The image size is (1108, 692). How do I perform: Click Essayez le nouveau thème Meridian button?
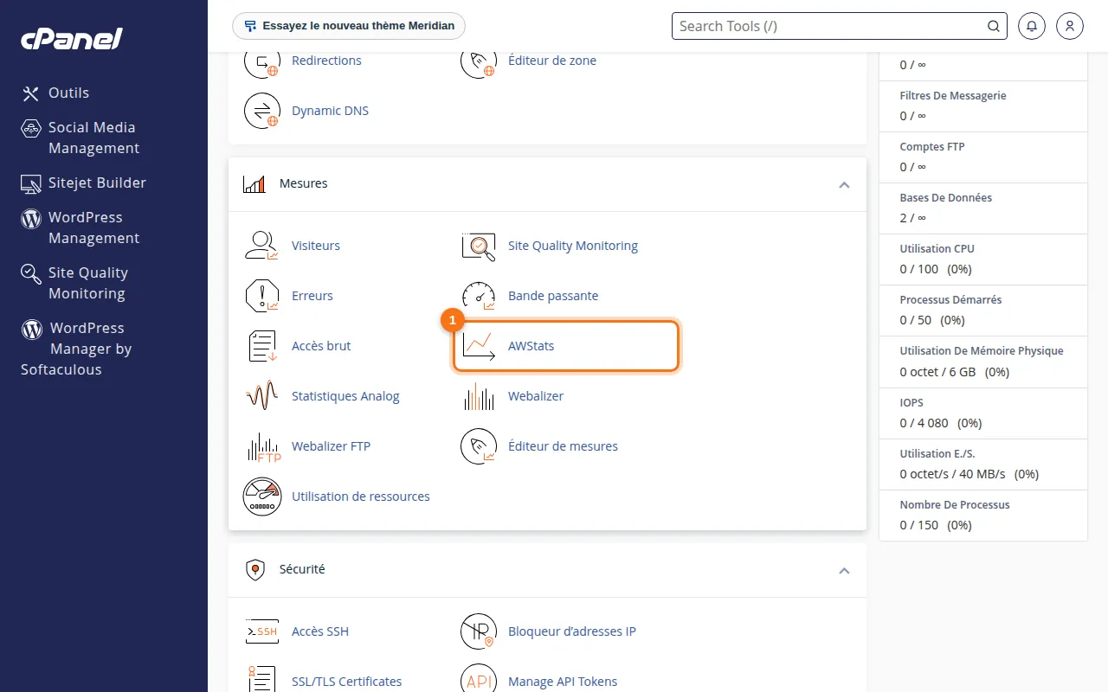[349, 26]
